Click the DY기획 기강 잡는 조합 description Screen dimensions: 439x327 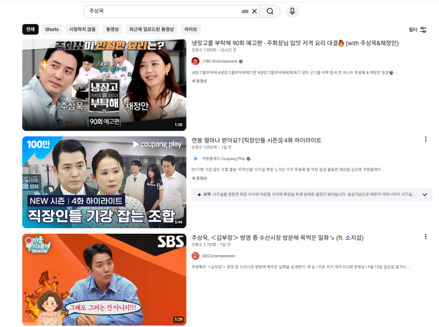pos(288,170)
